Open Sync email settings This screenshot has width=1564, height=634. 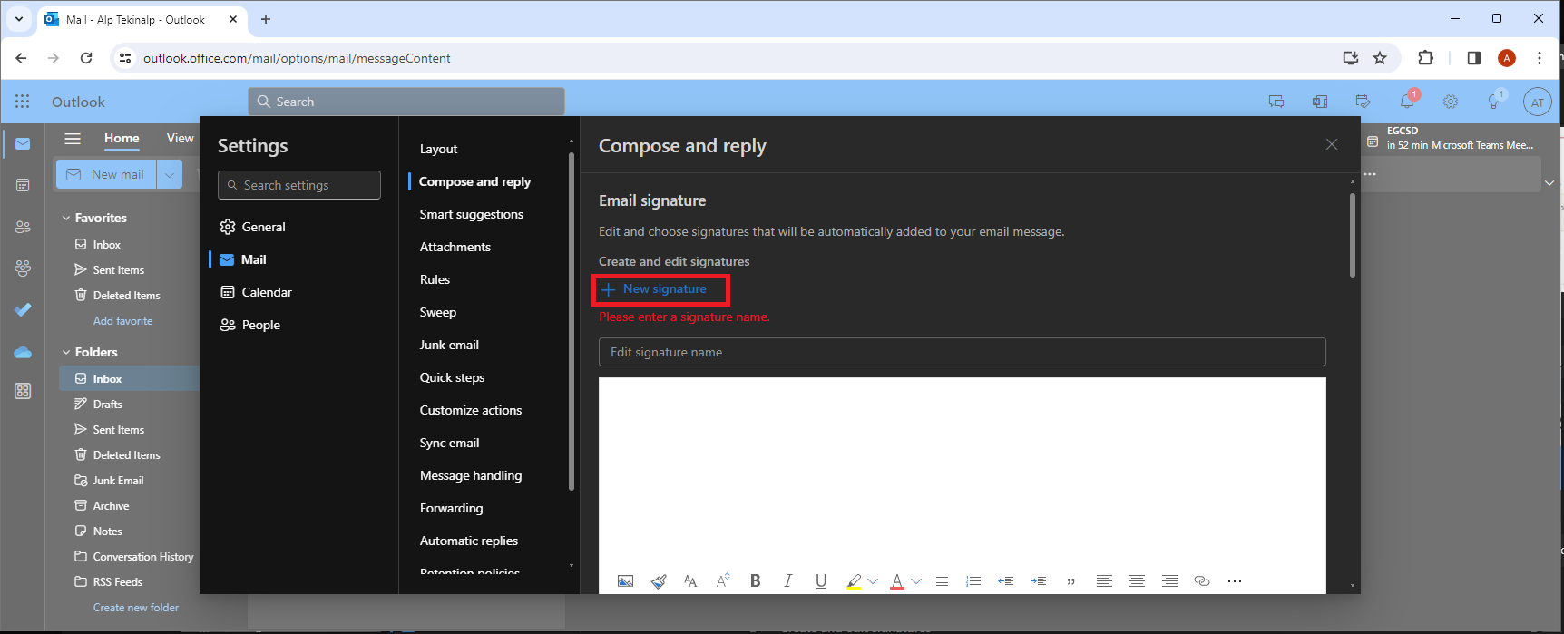pyautogui.click(x=449, y=443)
